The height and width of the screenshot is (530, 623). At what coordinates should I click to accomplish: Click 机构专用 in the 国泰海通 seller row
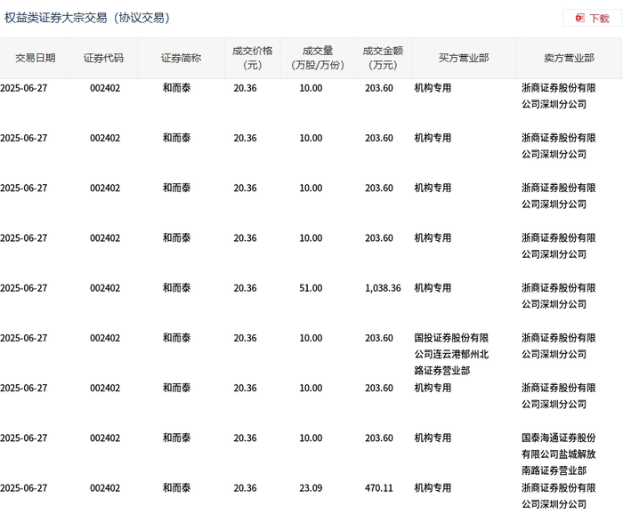point(433,438)
